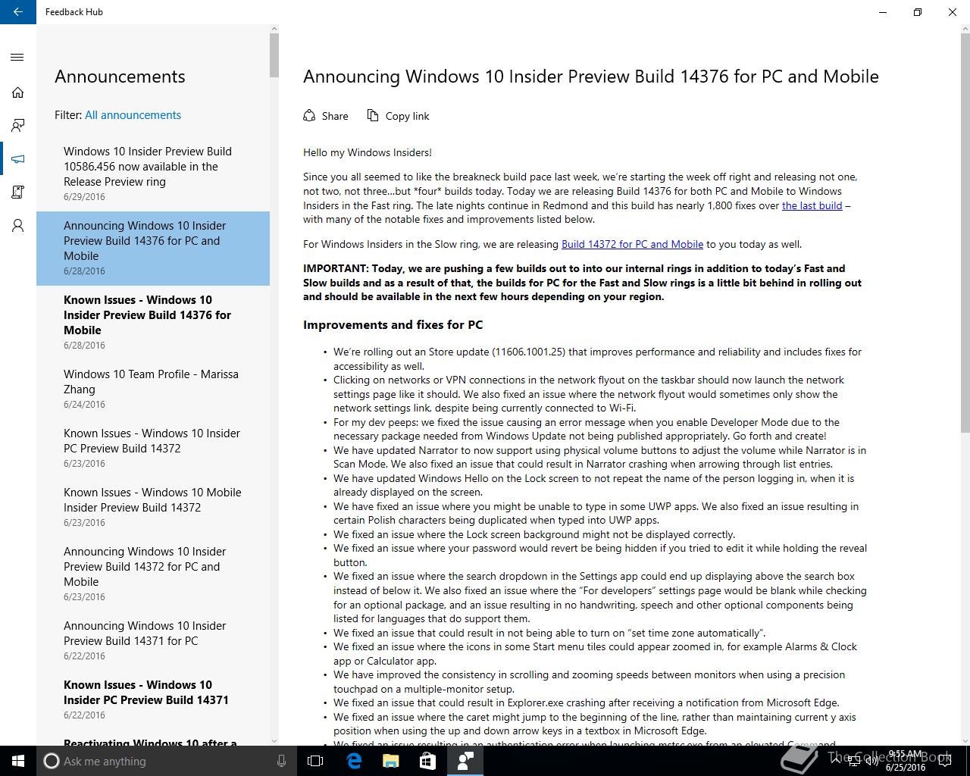Select Announcing Build 14376 for PC and Mobile
The height and width of the screenshot is (776, 970).
click(x=153, y=248)
